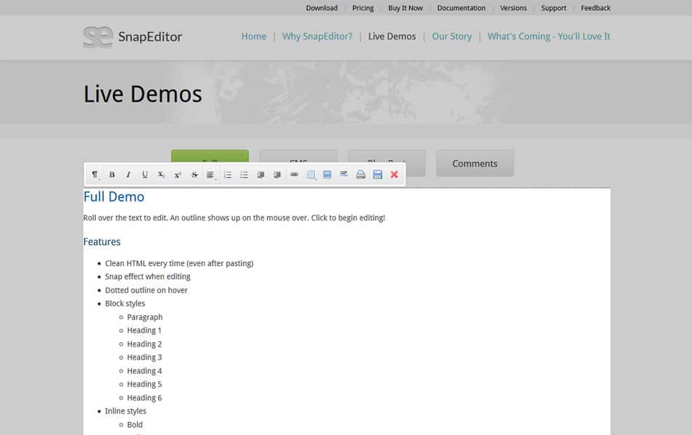Image resolution: width=692 pixels, height=435 pixels.
Task: Open the Live Demos menu item
Action: (x=392, y=36)
